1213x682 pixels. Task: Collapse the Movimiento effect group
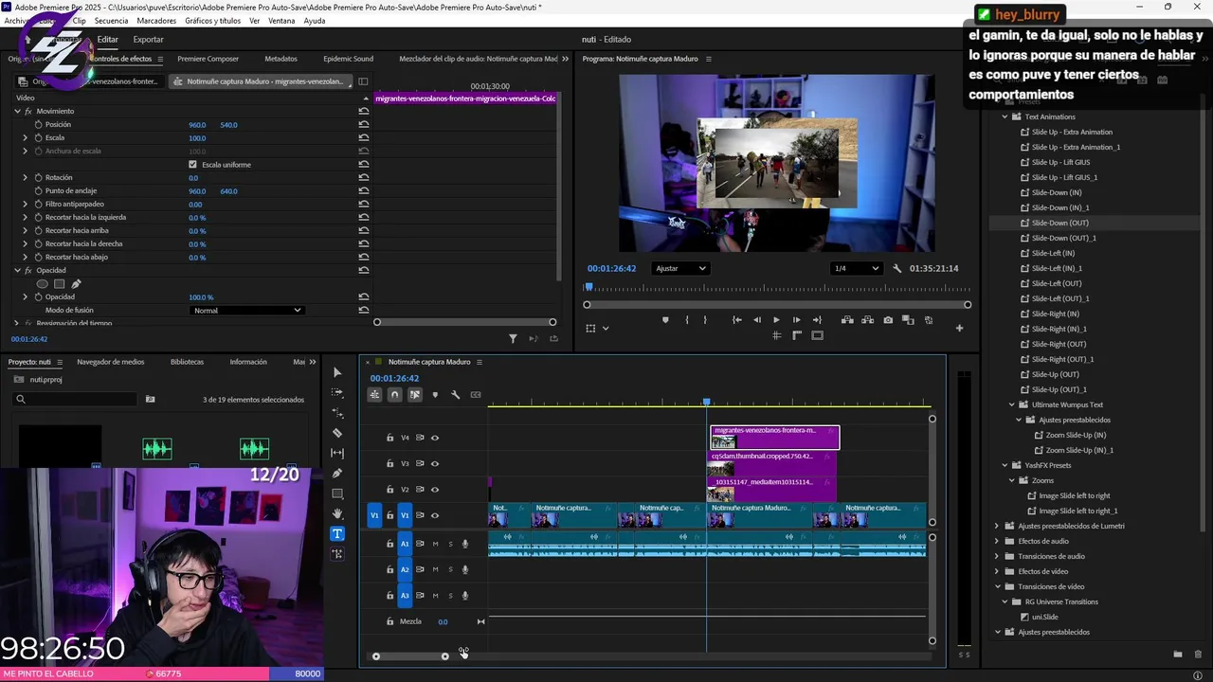point(17,111)
